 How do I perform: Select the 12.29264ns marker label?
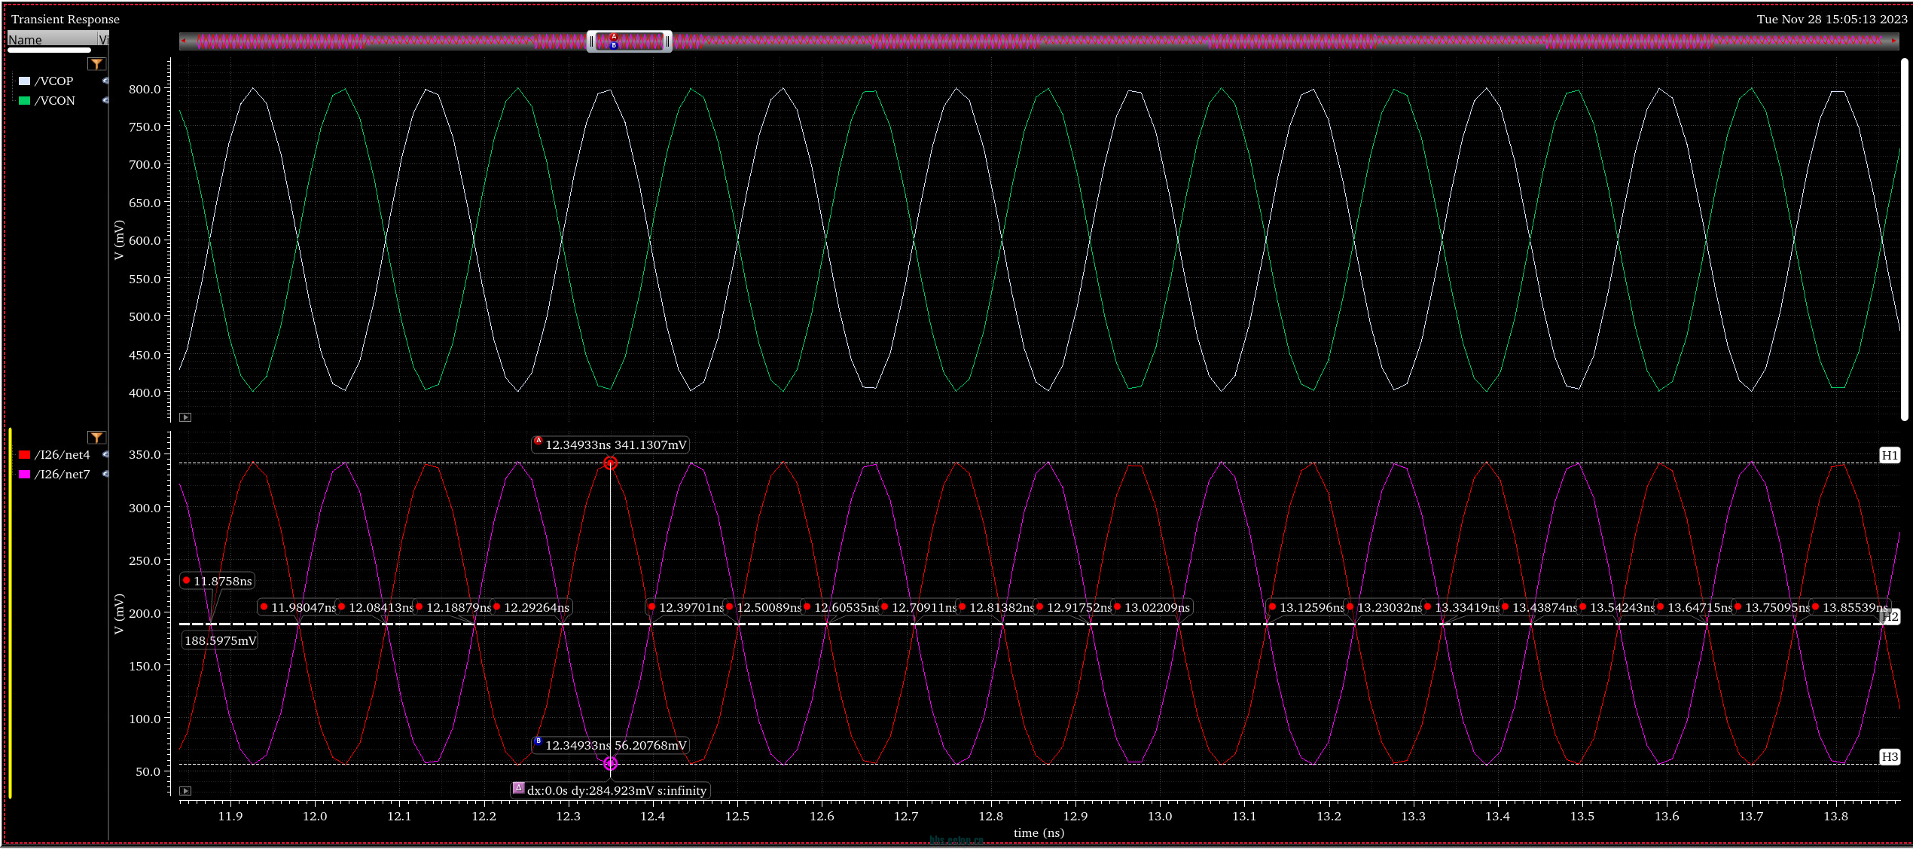[532, 607]
